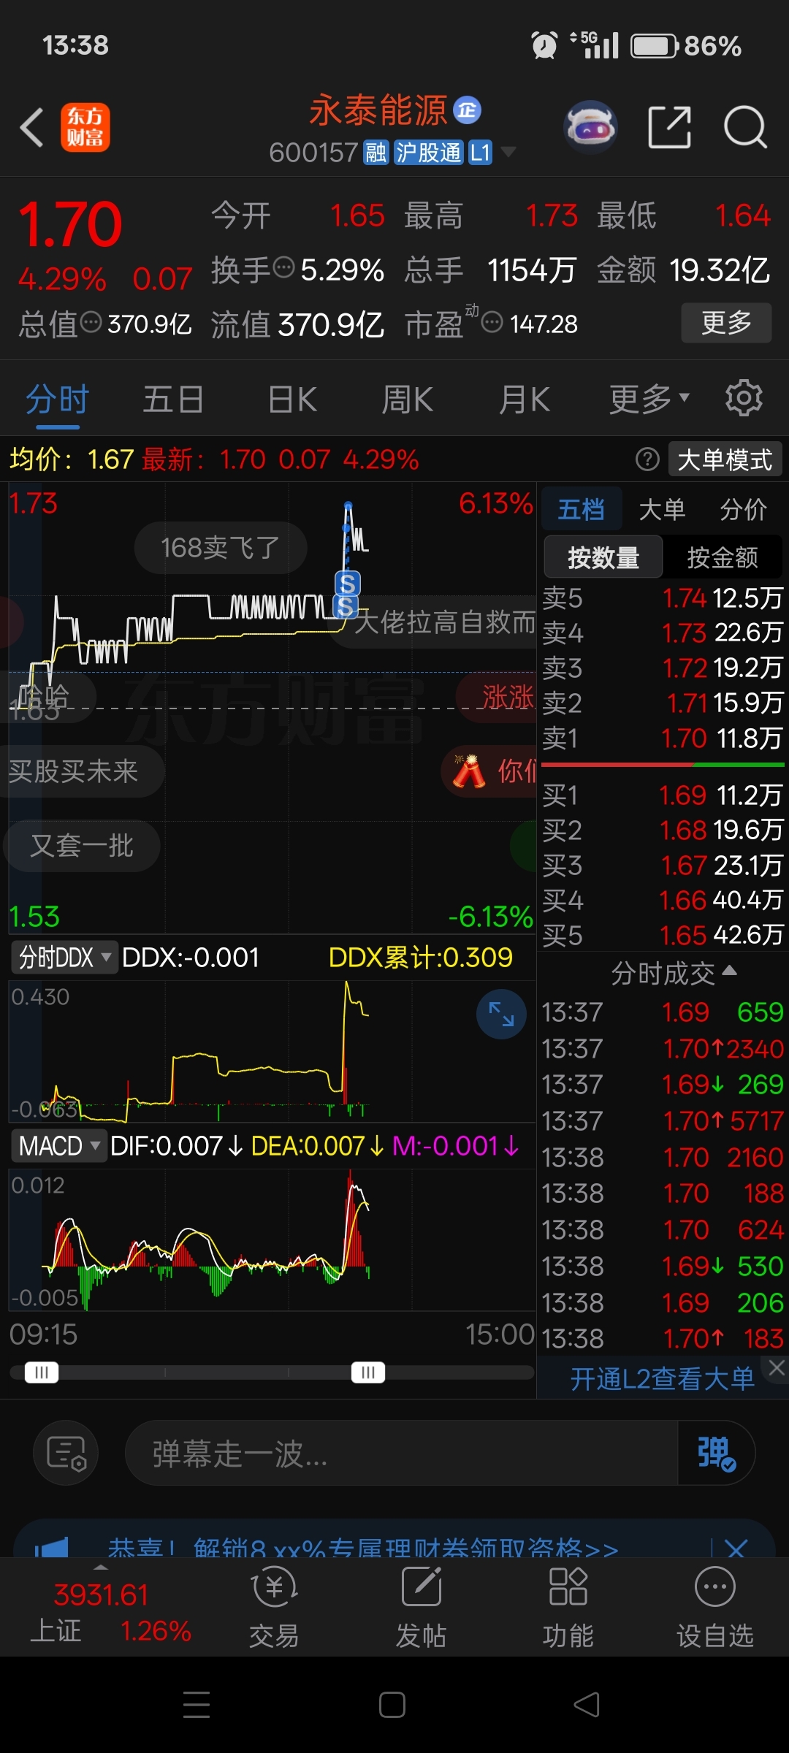
Task: Switch to 分时 chart tab
Action: tap(57, 400)
